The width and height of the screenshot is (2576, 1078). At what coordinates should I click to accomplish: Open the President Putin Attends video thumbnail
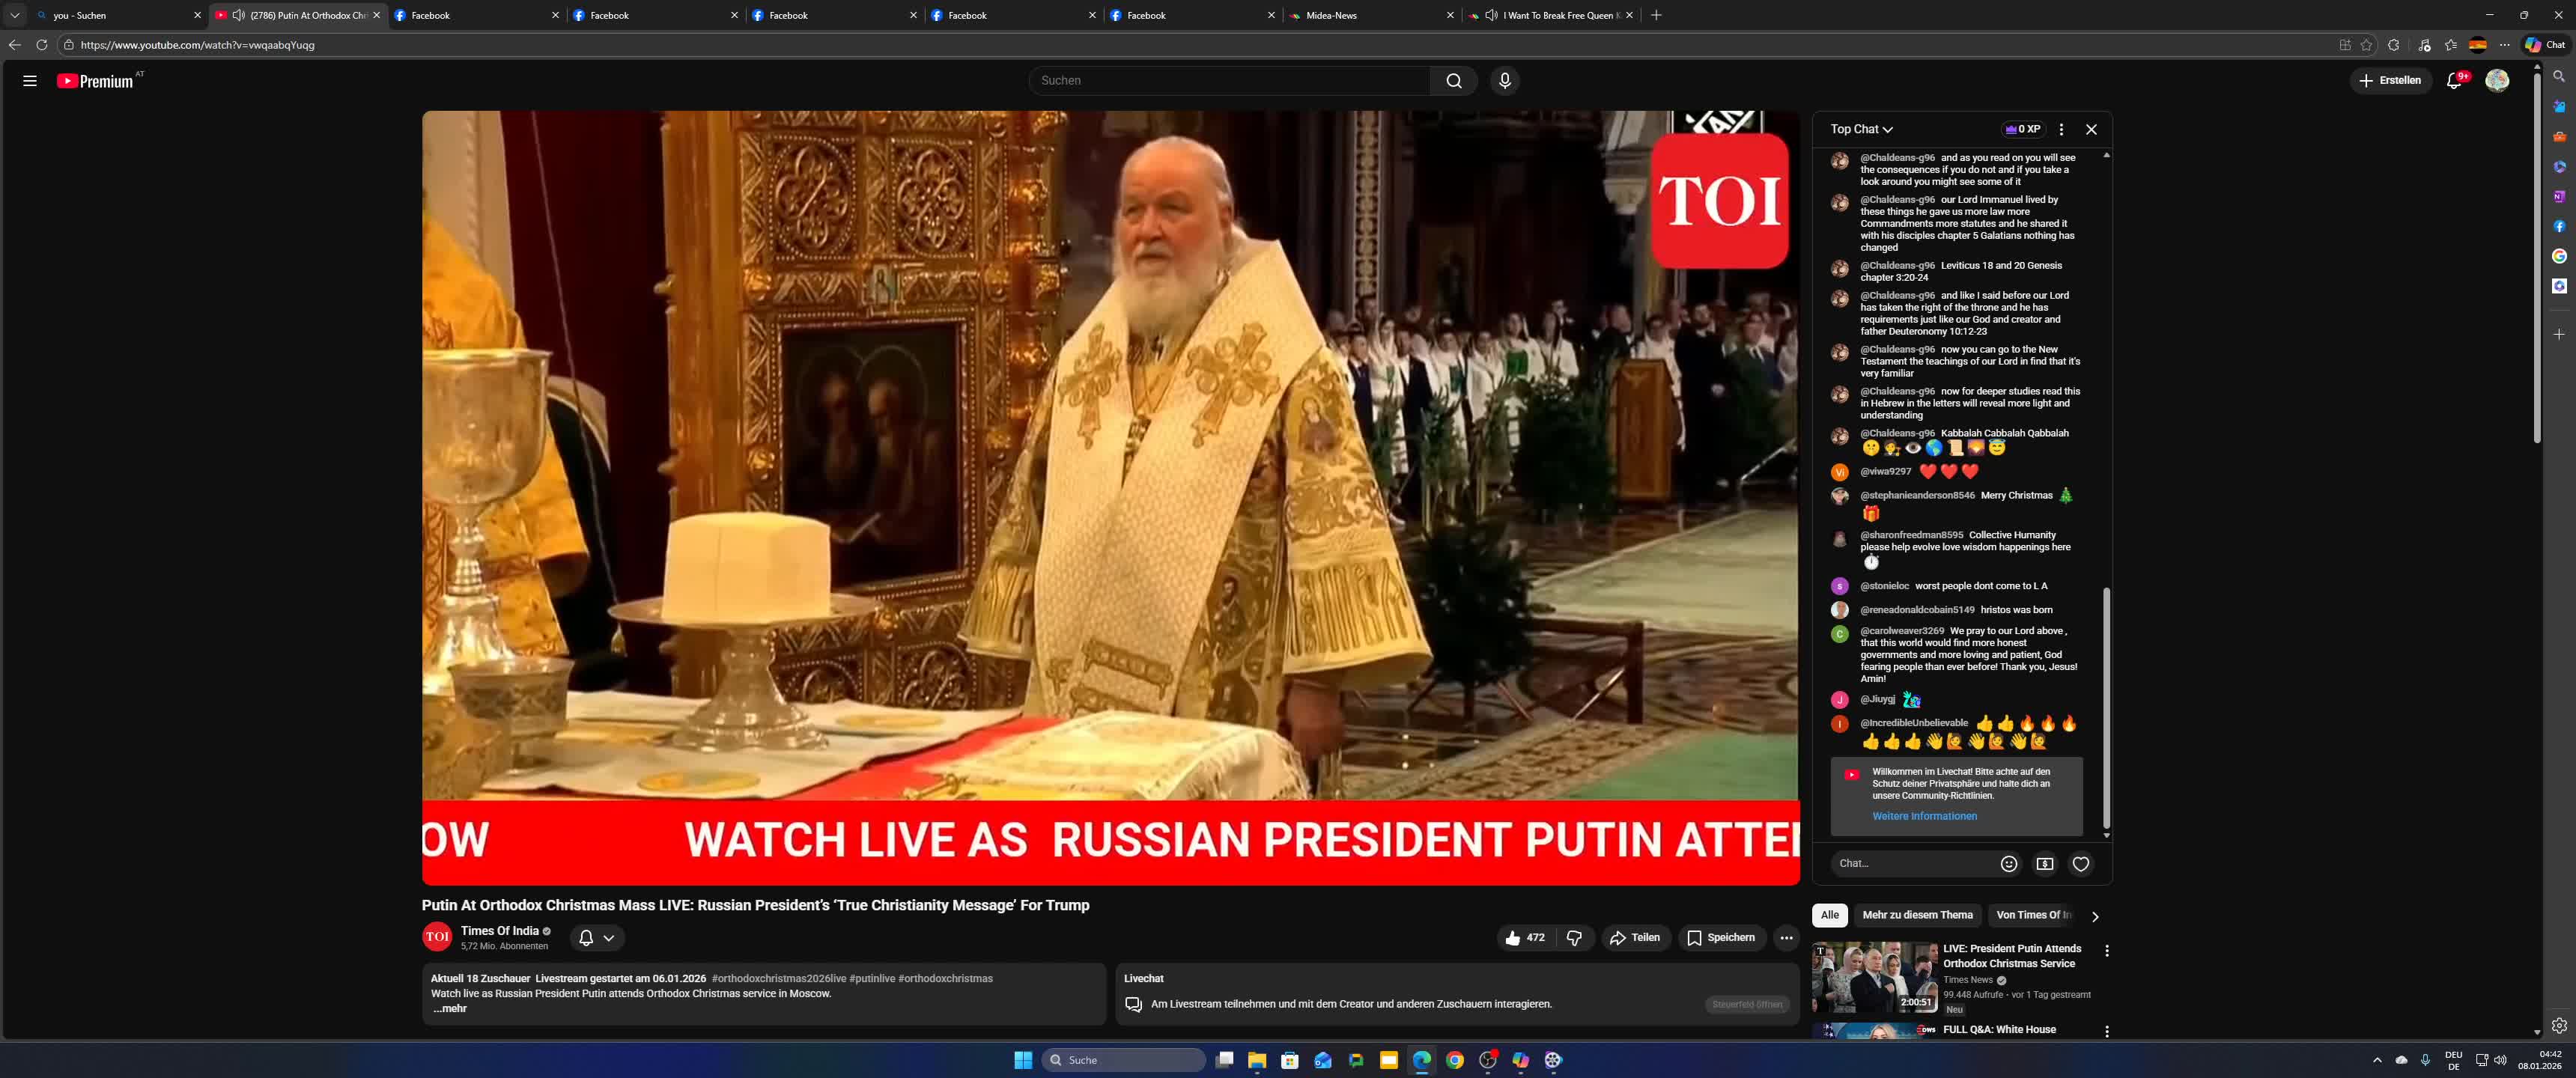tap(1873, 976)
